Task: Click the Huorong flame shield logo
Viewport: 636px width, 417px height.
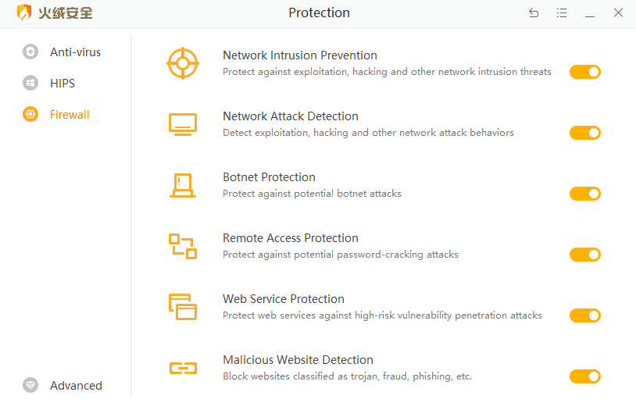Action: [24, 12]
